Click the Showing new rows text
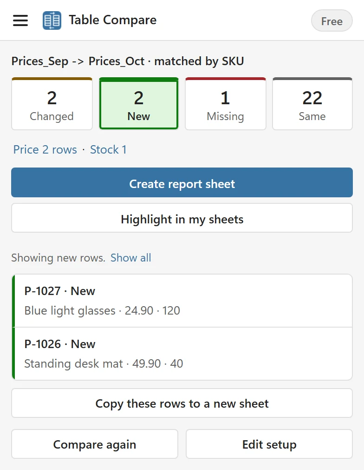 (58, 258)
